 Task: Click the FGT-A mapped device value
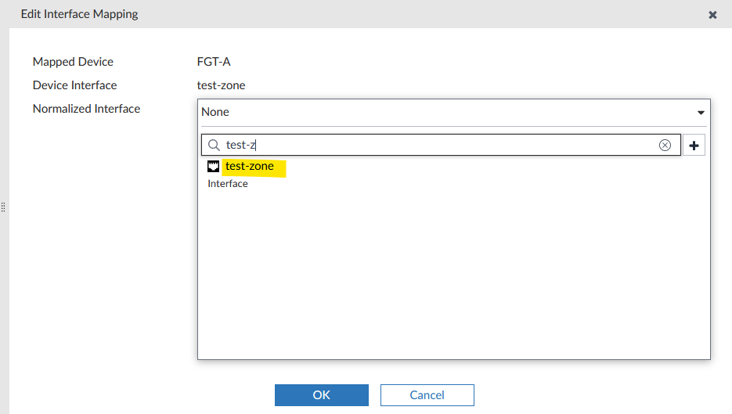click(214, 62)
